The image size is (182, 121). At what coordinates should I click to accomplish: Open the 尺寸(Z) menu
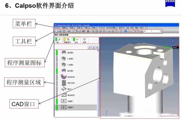click(102, 28)
